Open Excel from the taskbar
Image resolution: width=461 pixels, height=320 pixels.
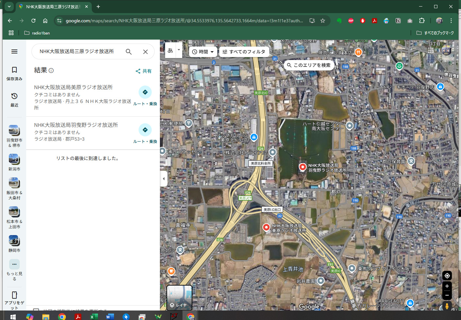click(94, 317)
